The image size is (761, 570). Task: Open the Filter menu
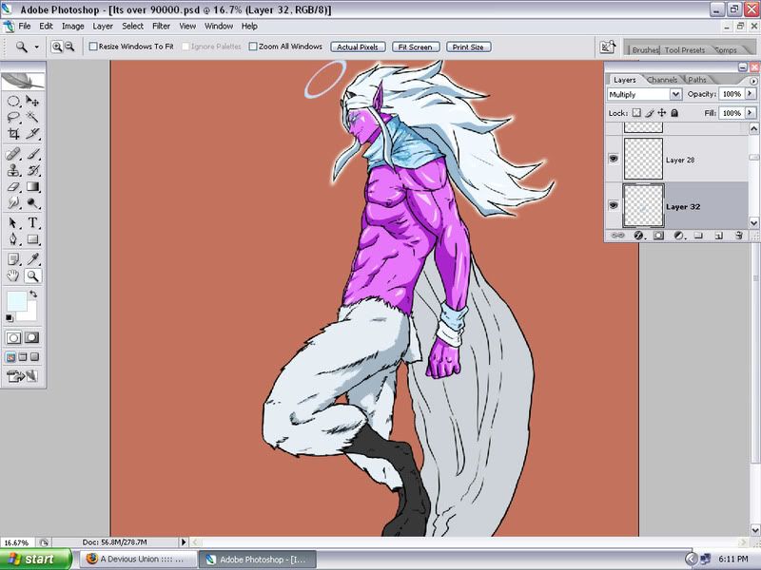point(161,27)
